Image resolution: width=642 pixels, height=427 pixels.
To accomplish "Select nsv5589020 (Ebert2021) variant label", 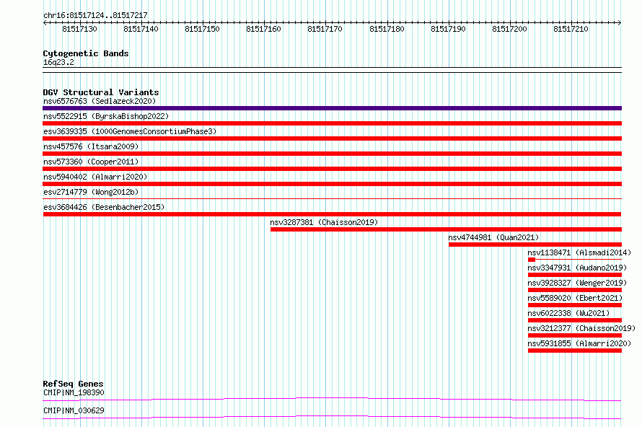I will (x=575, y=298).
